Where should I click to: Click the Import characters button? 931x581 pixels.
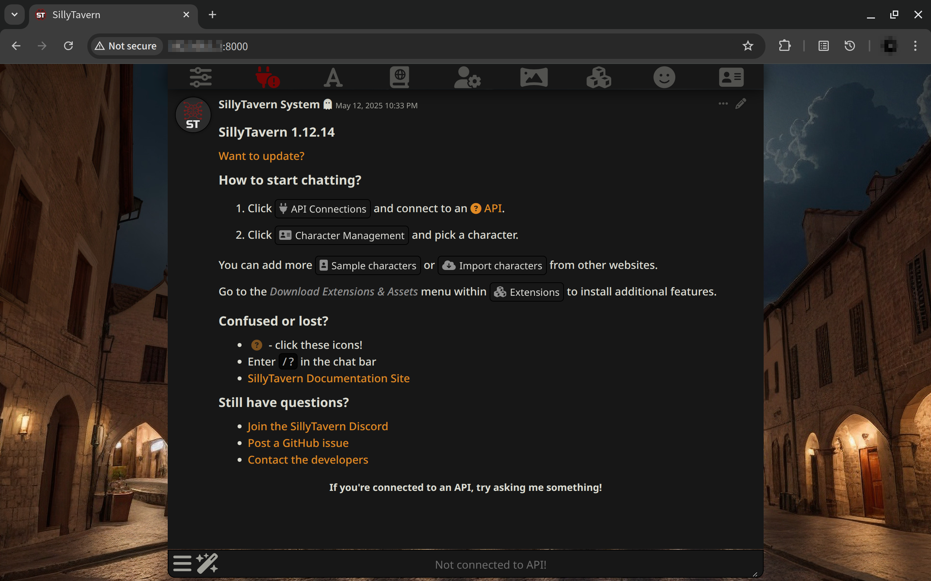(x=492, y=266)
